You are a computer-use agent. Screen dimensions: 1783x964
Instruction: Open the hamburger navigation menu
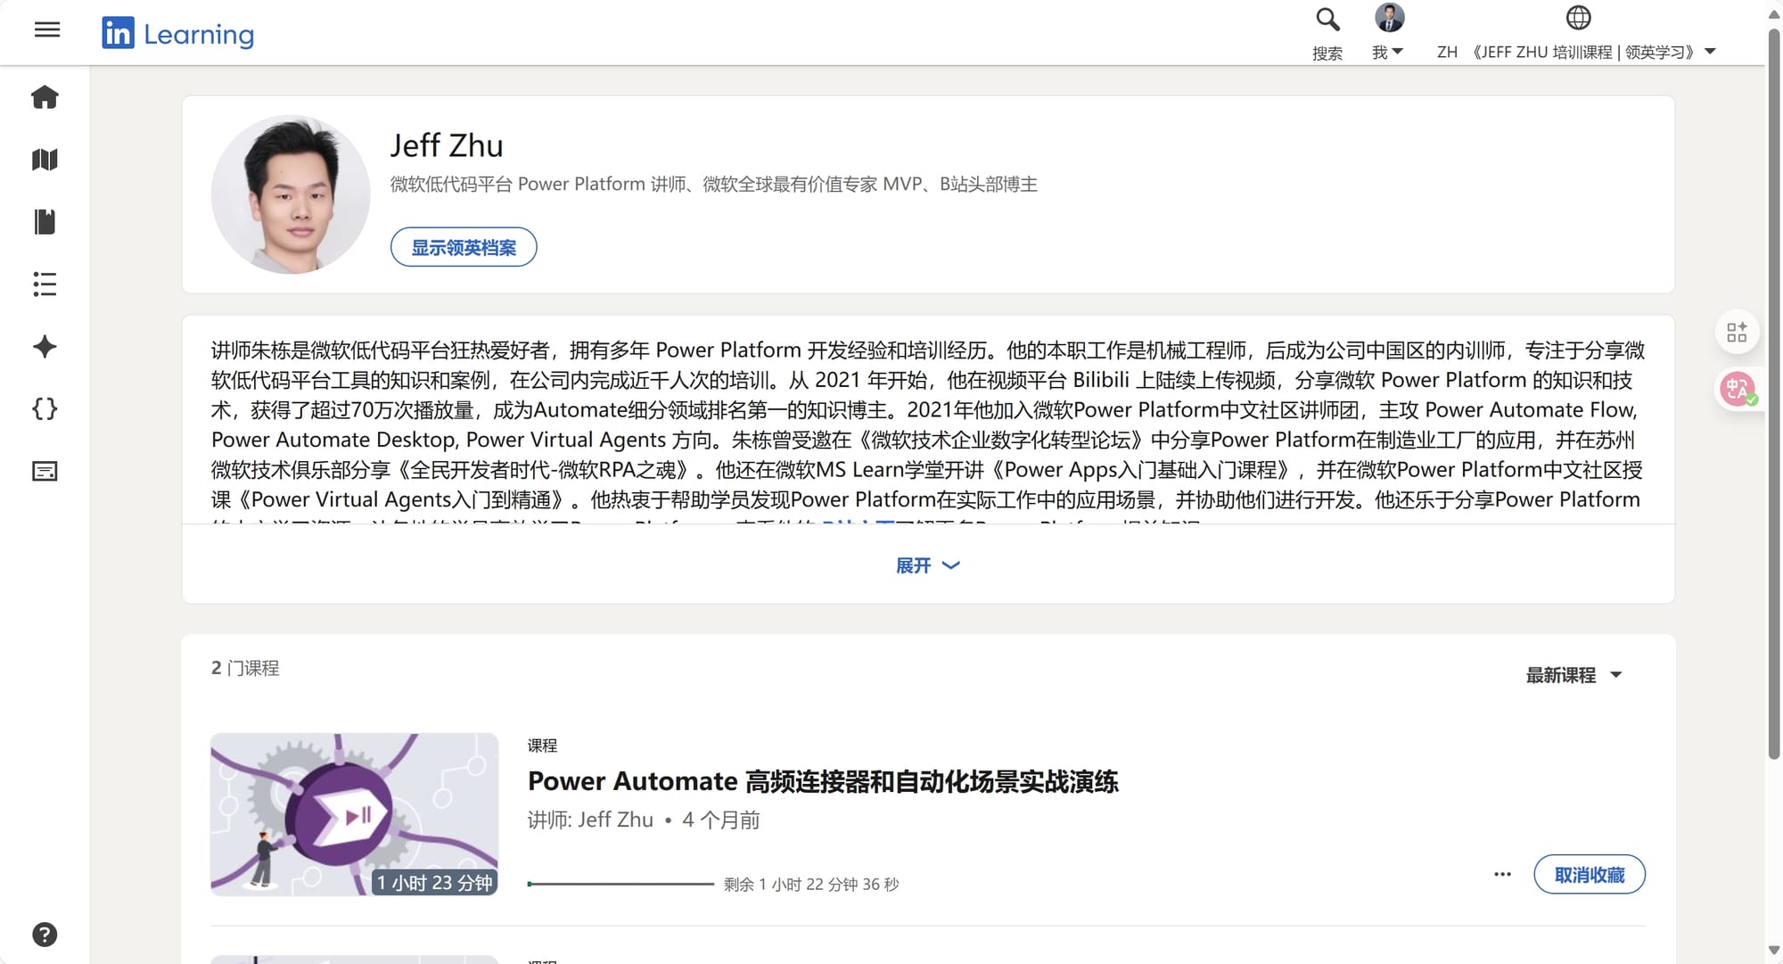(47, 30)
